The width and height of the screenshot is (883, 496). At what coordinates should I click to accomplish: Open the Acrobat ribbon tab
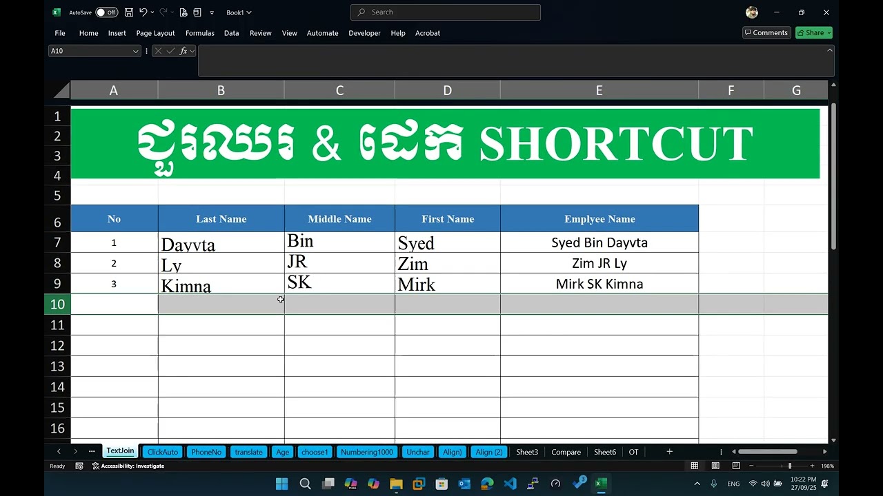pos(428,33)
